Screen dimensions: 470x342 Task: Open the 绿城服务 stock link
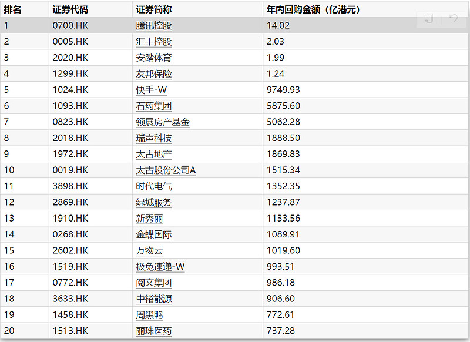tap(154, 202)
